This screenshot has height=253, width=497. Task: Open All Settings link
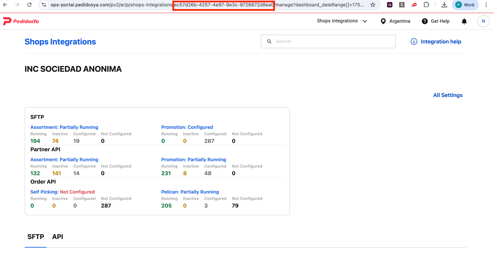(x=448, y=95)
